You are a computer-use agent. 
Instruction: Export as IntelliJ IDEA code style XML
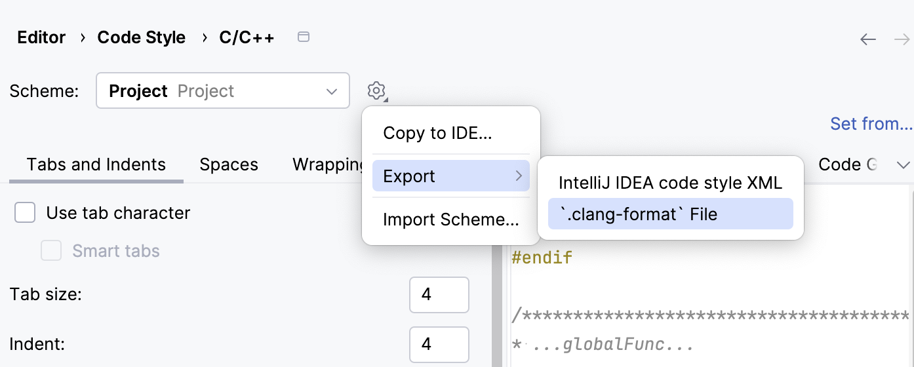(x=670, y=182)
